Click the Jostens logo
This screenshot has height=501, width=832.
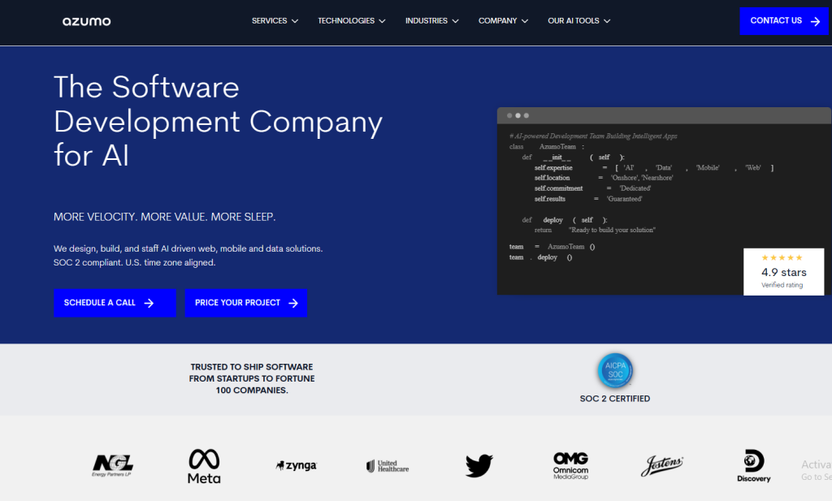tap(661, 465)
